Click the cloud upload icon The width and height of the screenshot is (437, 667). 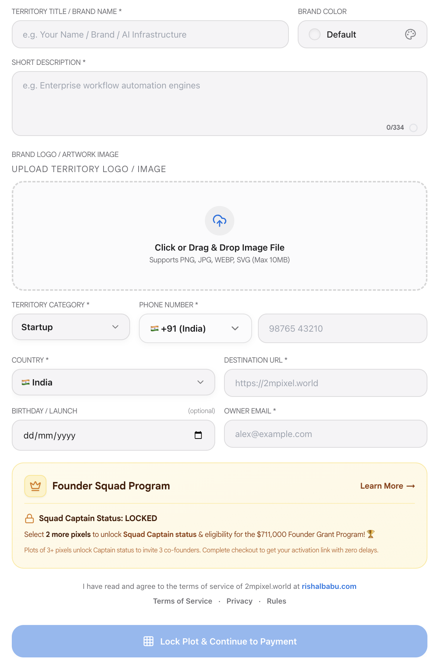pos(220,221)
